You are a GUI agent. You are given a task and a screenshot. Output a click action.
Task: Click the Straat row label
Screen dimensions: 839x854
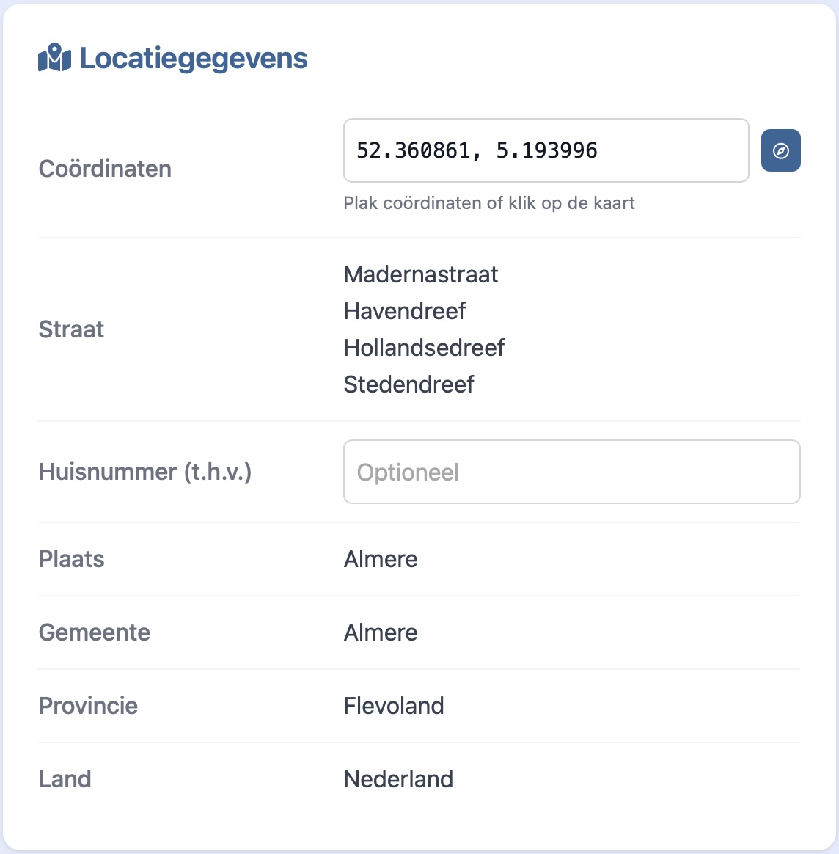click(71, 329)
